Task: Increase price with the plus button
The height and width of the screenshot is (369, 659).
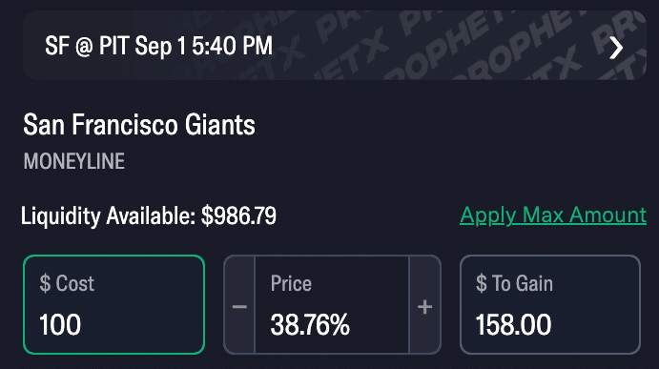Action: coord(425,305)
